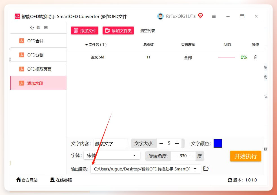277x195 pixels.
Task: Open the user avatar profile picture
Action: [160, 16]
